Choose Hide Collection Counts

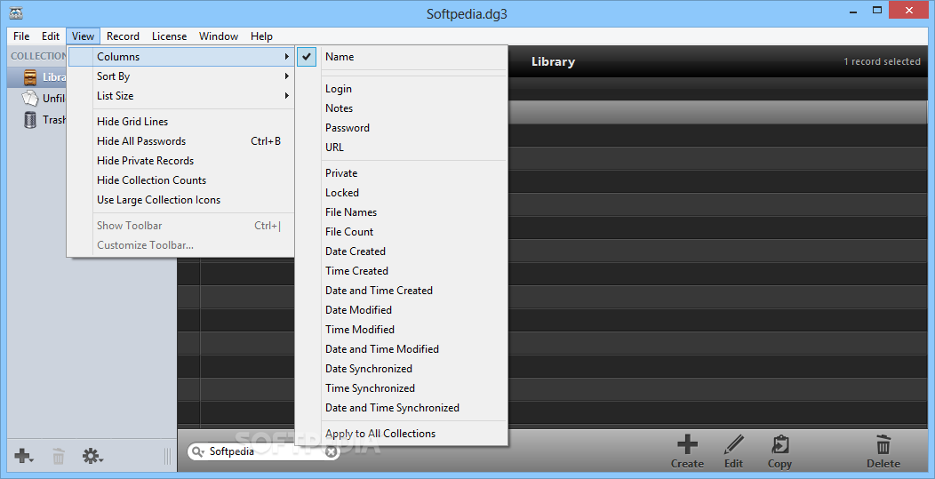[181, 180]
